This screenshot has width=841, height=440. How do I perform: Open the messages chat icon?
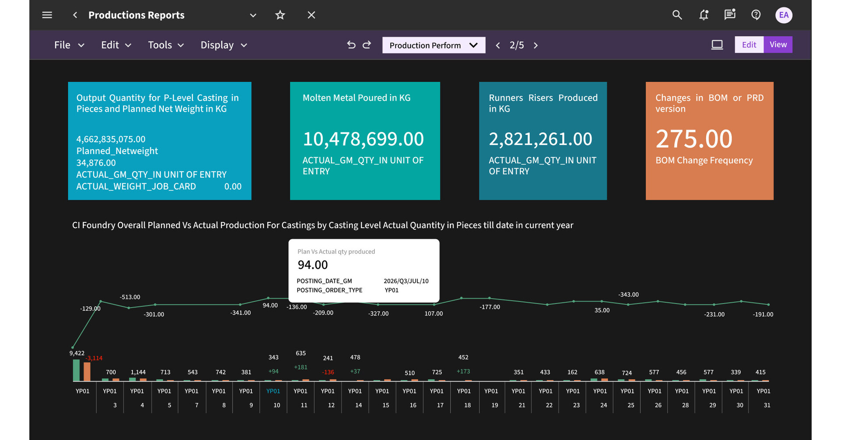[x=730, y=15]
